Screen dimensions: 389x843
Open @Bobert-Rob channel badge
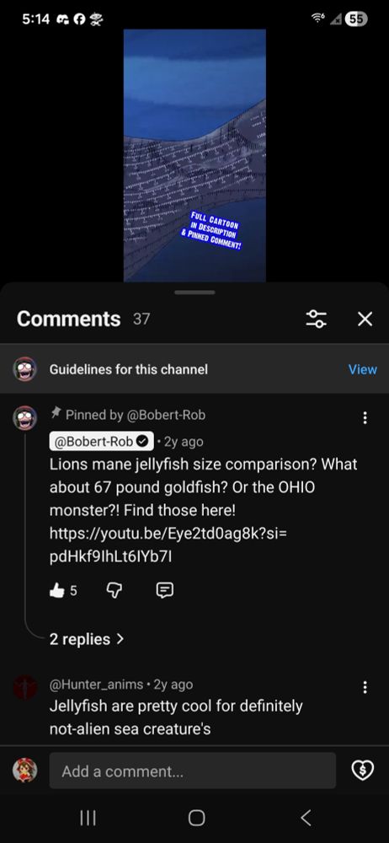pos(102,442)
